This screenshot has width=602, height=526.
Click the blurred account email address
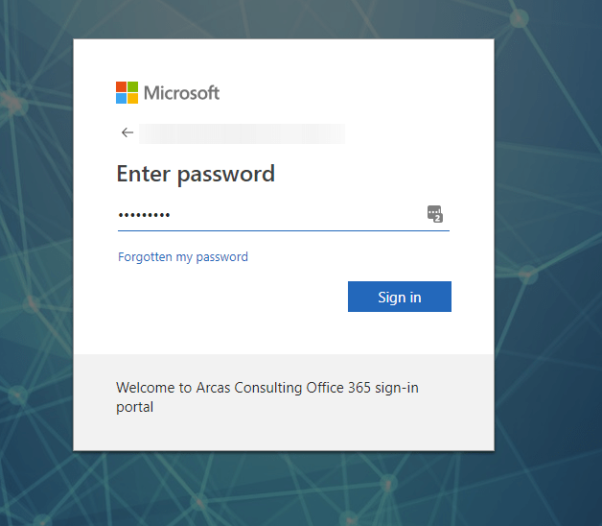(242, 133)
